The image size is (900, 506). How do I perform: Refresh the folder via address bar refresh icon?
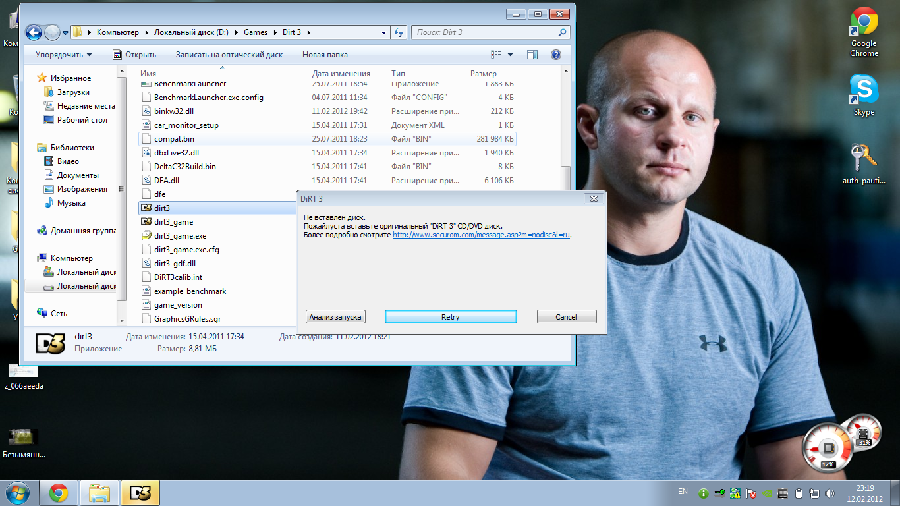pos(399,32)
